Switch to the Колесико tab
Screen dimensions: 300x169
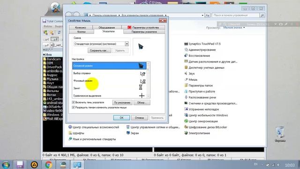[81, 27]
